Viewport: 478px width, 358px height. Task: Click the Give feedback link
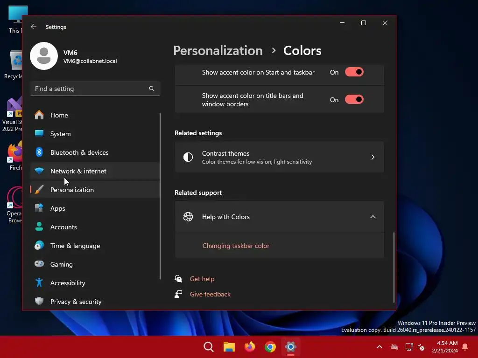[x=210, y=294]
